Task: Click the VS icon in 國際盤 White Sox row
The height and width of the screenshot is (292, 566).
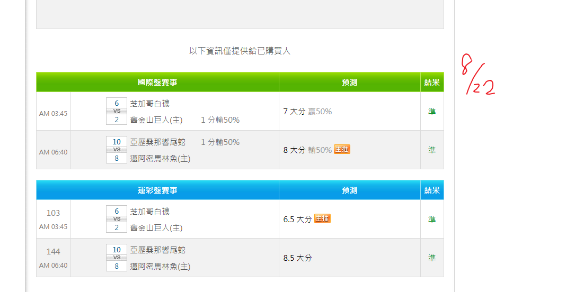Action: (x=117, y=111)
